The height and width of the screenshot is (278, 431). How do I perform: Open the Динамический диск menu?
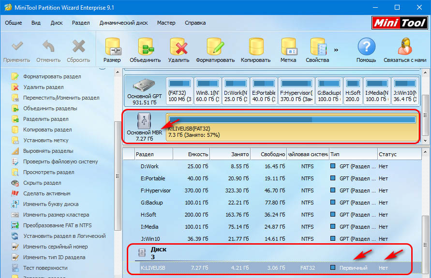pos(123,23)
